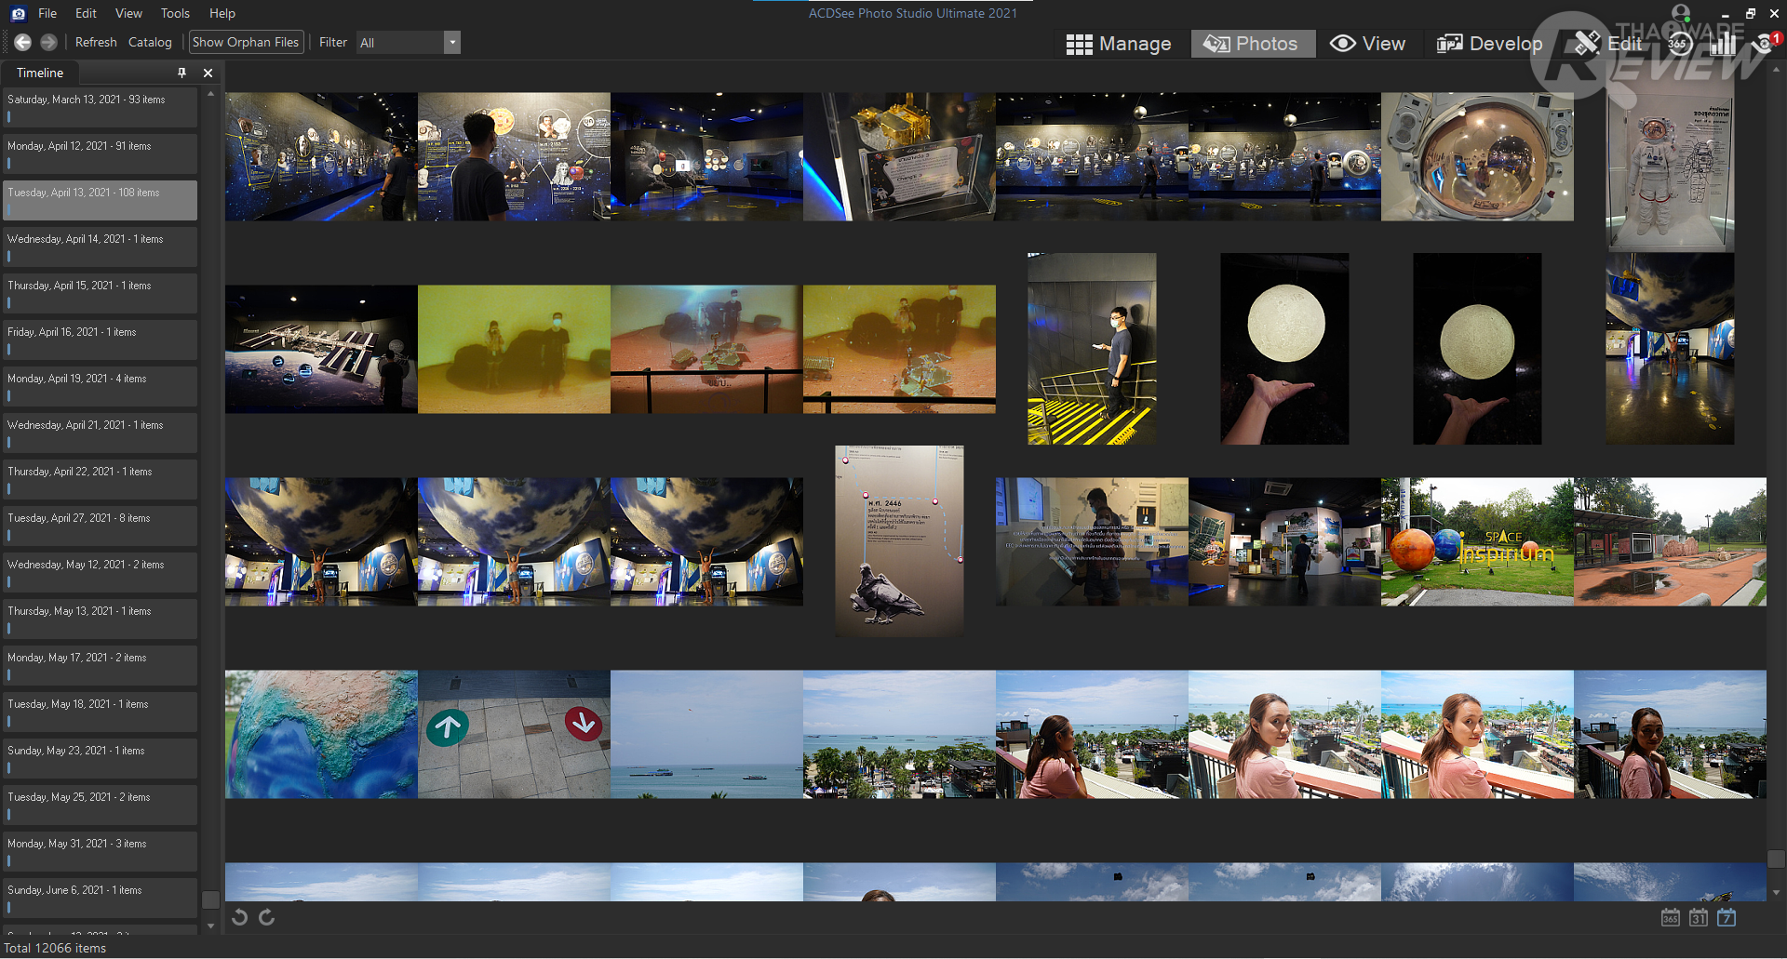Select Friday, April 16, 2021 timeline entry
1787x959 pixels.
pyautogui.click(x=101, y=340)
